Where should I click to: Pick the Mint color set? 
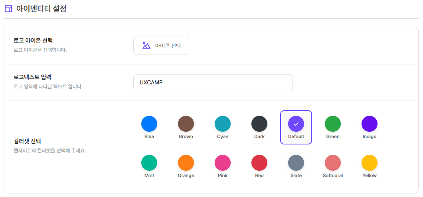click(x=149, y=163)
